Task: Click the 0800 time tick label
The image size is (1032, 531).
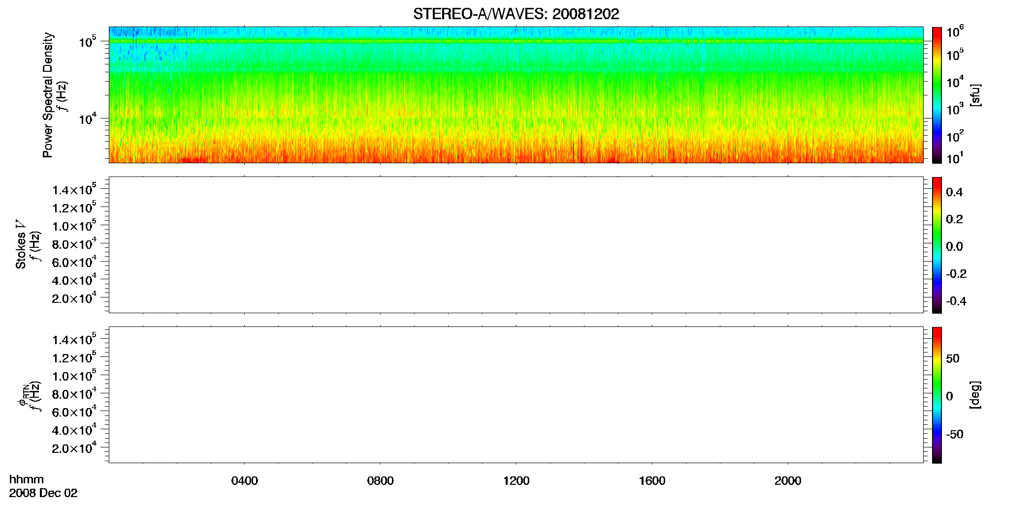Action: [380, 481]
